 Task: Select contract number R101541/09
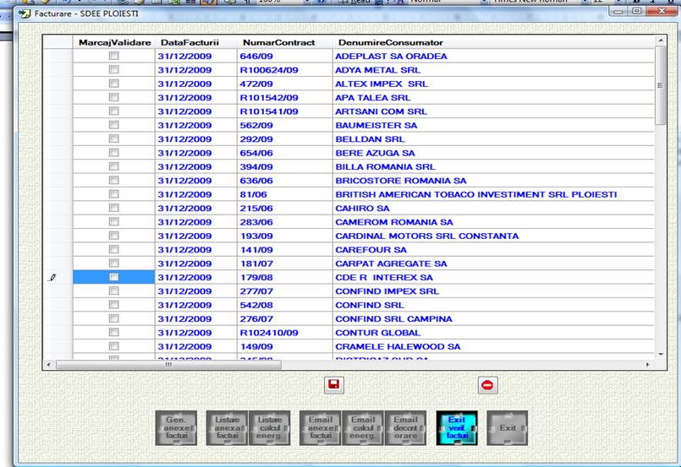[269, 111]
